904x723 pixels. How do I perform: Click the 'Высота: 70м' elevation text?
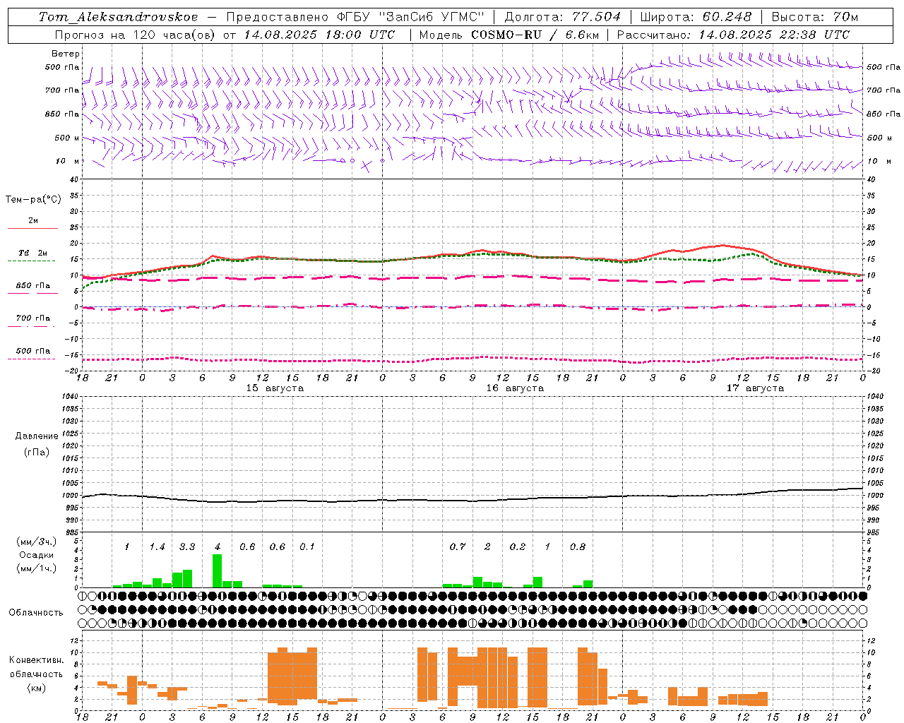[815, 17]
